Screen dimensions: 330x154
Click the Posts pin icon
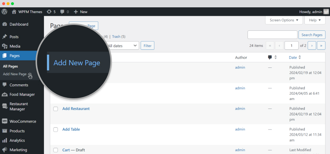(5, 37)
